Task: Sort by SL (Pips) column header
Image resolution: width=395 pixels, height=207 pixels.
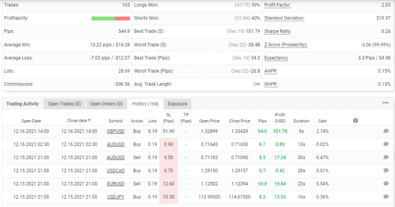Action: click(168, 118)
